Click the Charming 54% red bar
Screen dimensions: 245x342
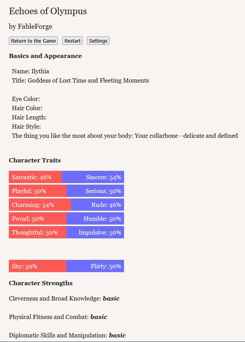pyautogui.click(x=40, y=205)
